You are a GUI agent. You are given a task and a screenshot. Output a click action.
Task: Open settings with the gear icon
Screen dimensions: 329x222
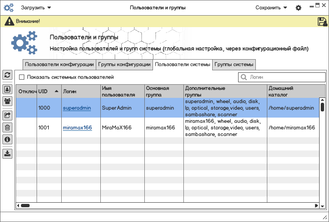pos(299,8)
